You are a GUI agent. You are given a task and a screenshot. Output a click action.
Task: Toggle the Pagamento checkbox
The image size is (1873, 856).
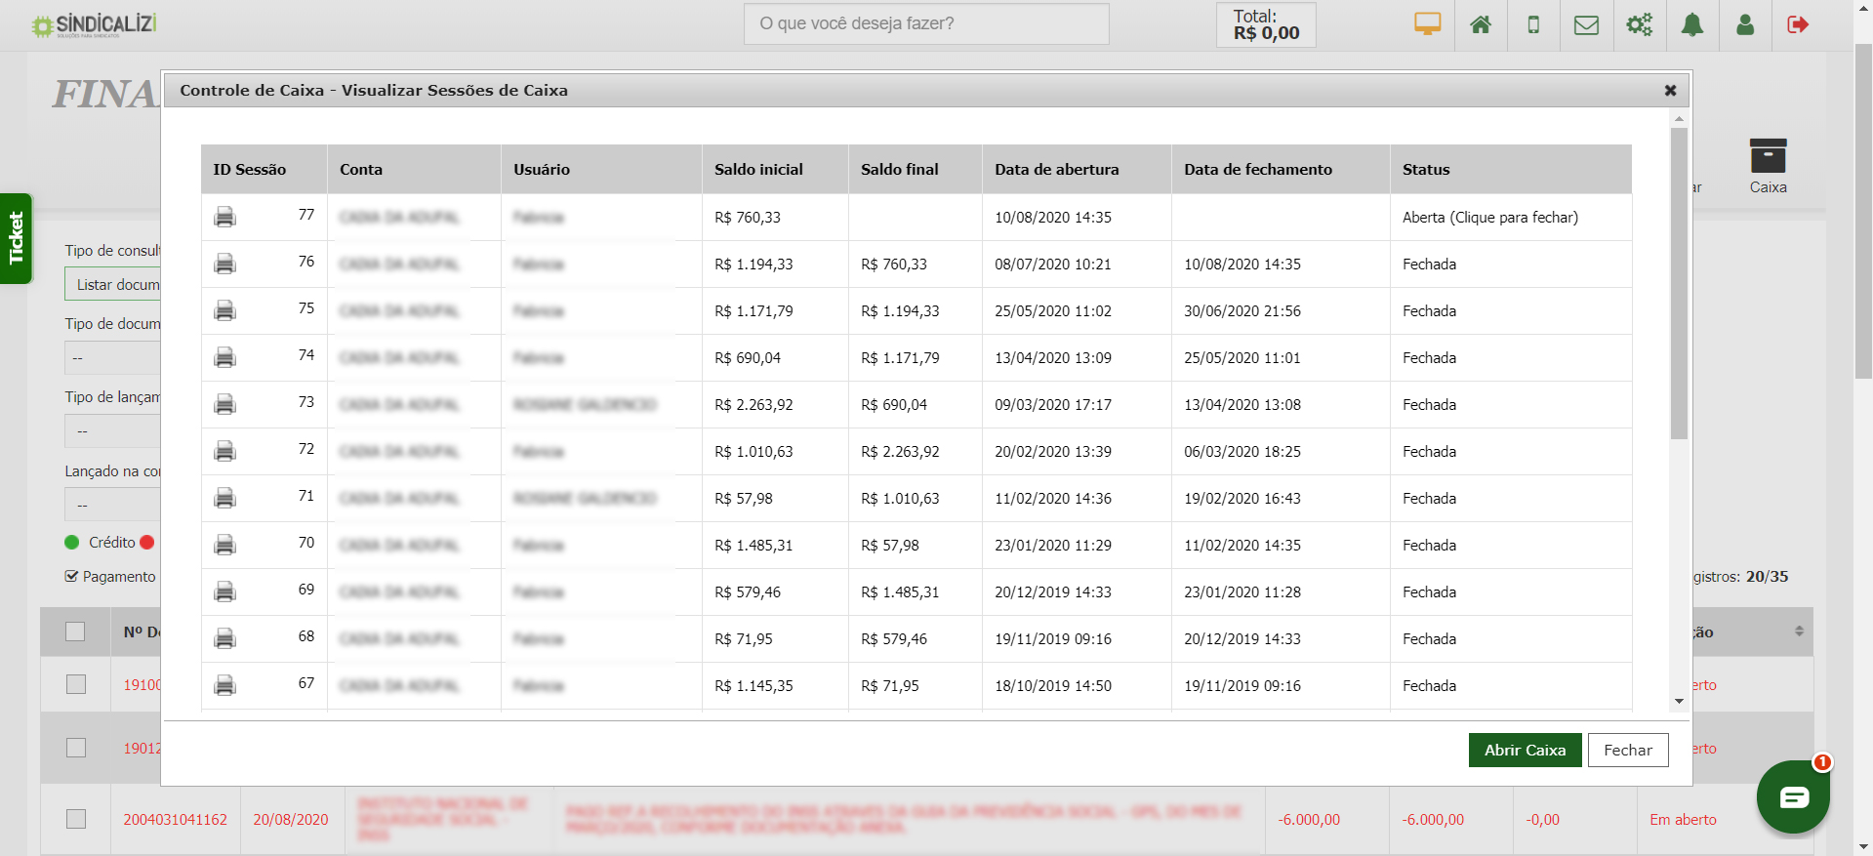71,576
